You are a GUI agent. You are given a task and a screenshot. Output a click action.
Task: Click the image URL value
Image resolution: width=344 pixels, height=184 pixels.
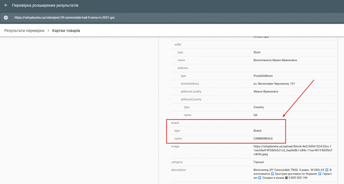pos(292,150)
